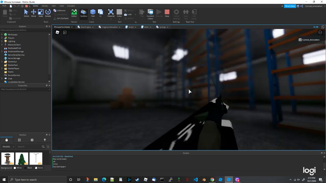
Task: Open the in-game chat icon
Action: [65, 32]
